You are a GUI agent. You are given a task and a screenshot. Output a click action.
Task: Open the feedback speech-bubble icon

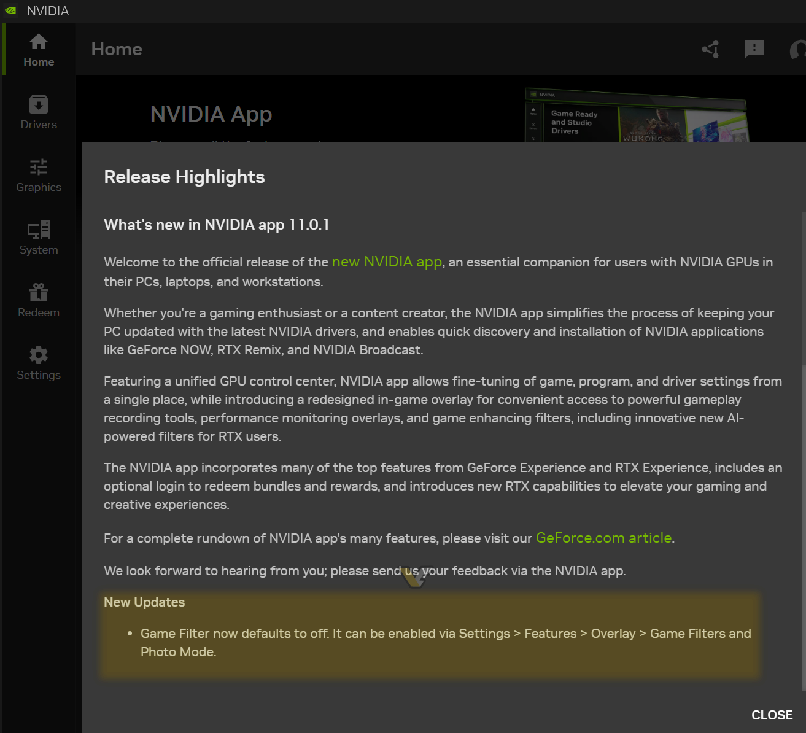point(754,49)
